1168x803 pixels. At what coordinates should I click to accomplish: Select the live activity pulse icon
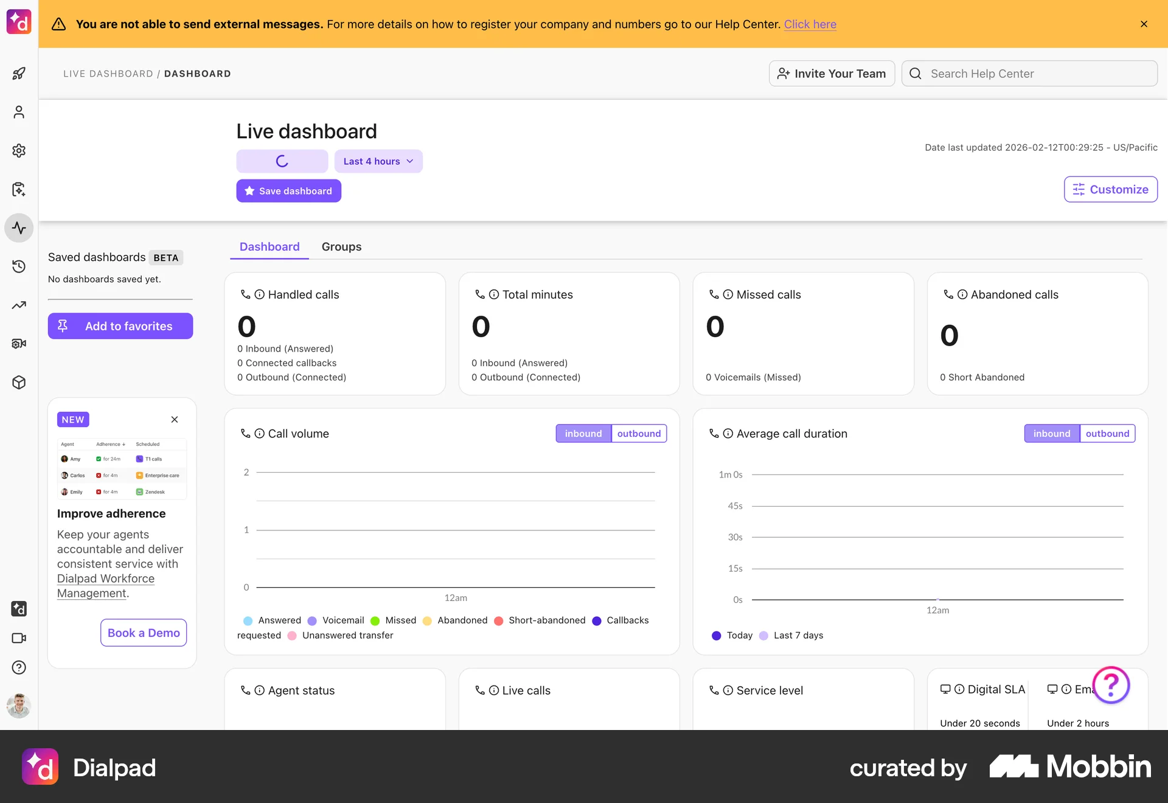[x=19, y=228]
